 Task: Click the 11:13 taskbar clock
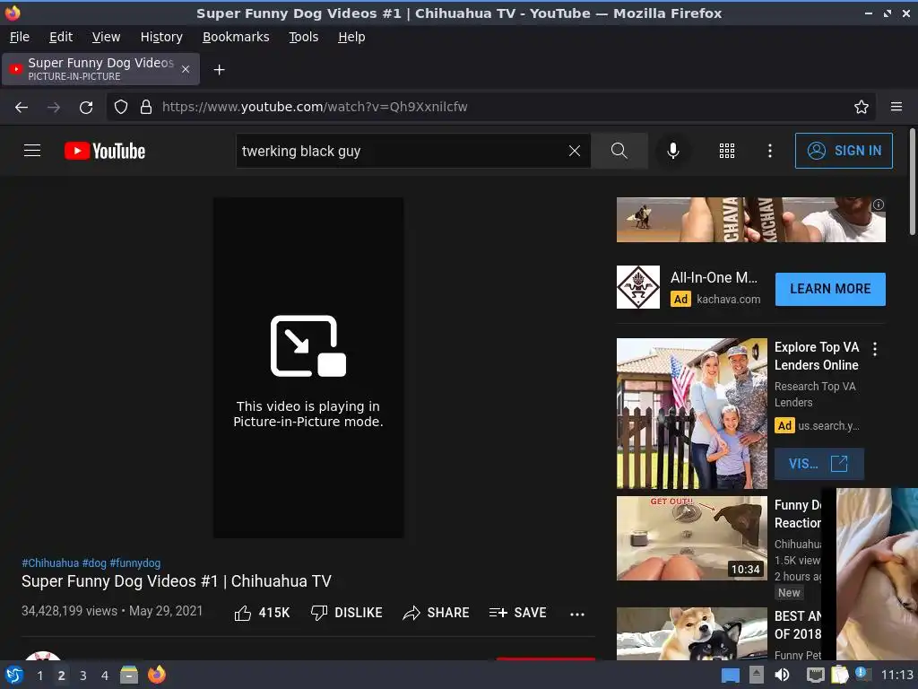pos(897,675)
